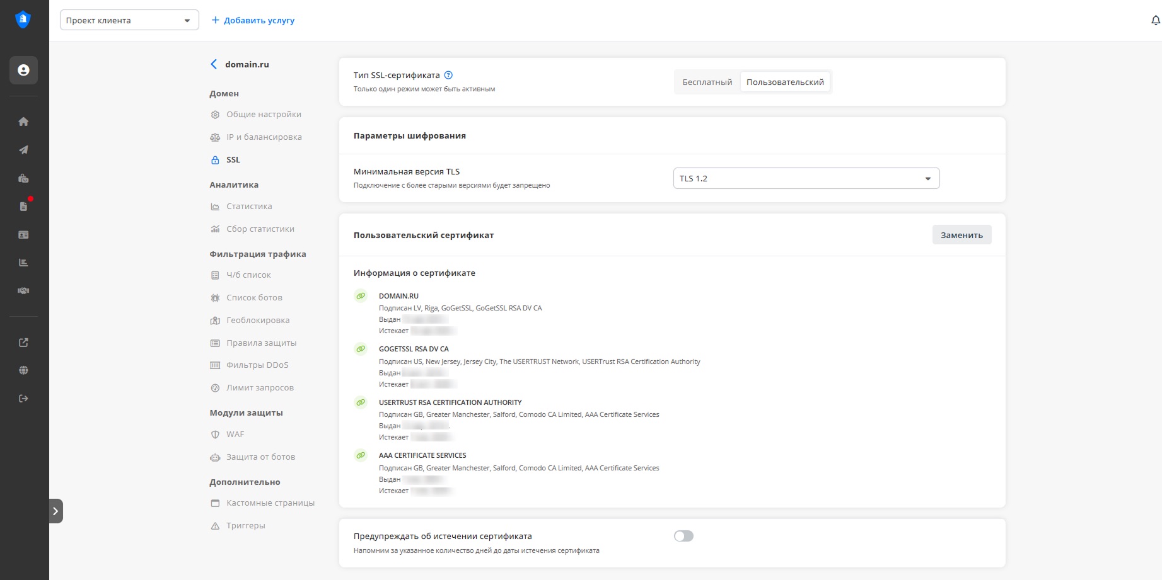The height and width of the screenshot is (580, 1162).
Task: Click the user profile avatar icon
Action: click(x=23, y=70)
